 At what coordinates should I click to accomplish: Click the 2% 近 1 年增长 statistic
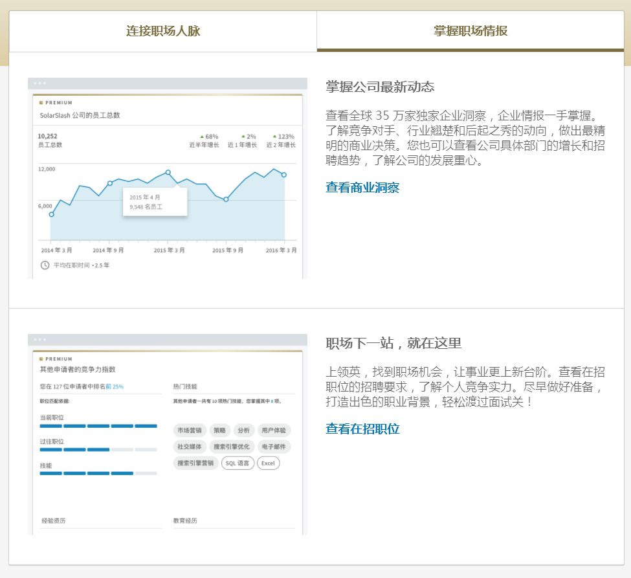click(242, 140)
